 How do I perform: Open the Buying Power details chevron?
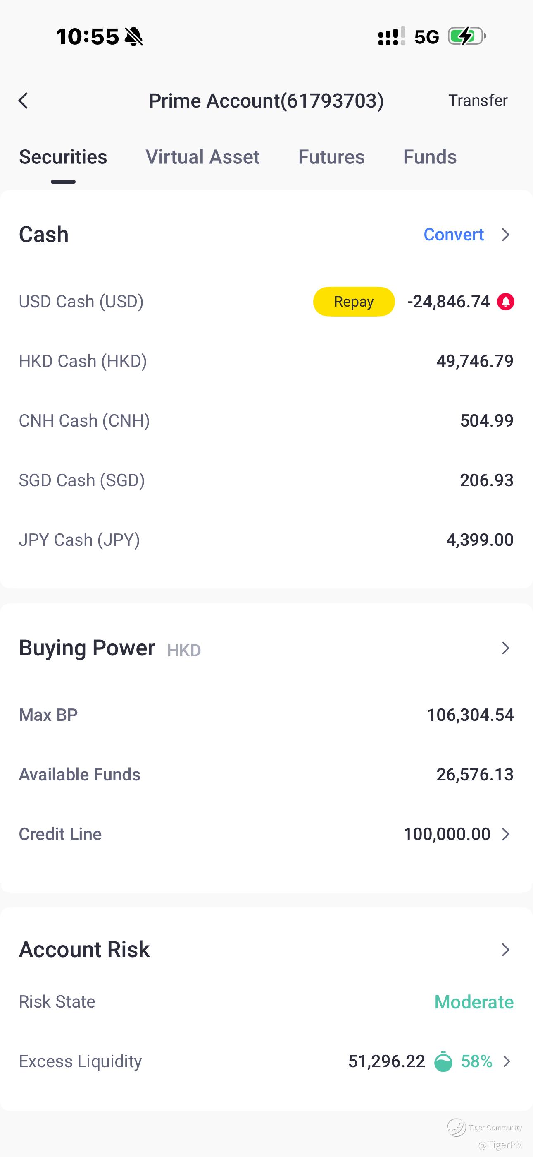pyautogui.click(x=506, y=648)
